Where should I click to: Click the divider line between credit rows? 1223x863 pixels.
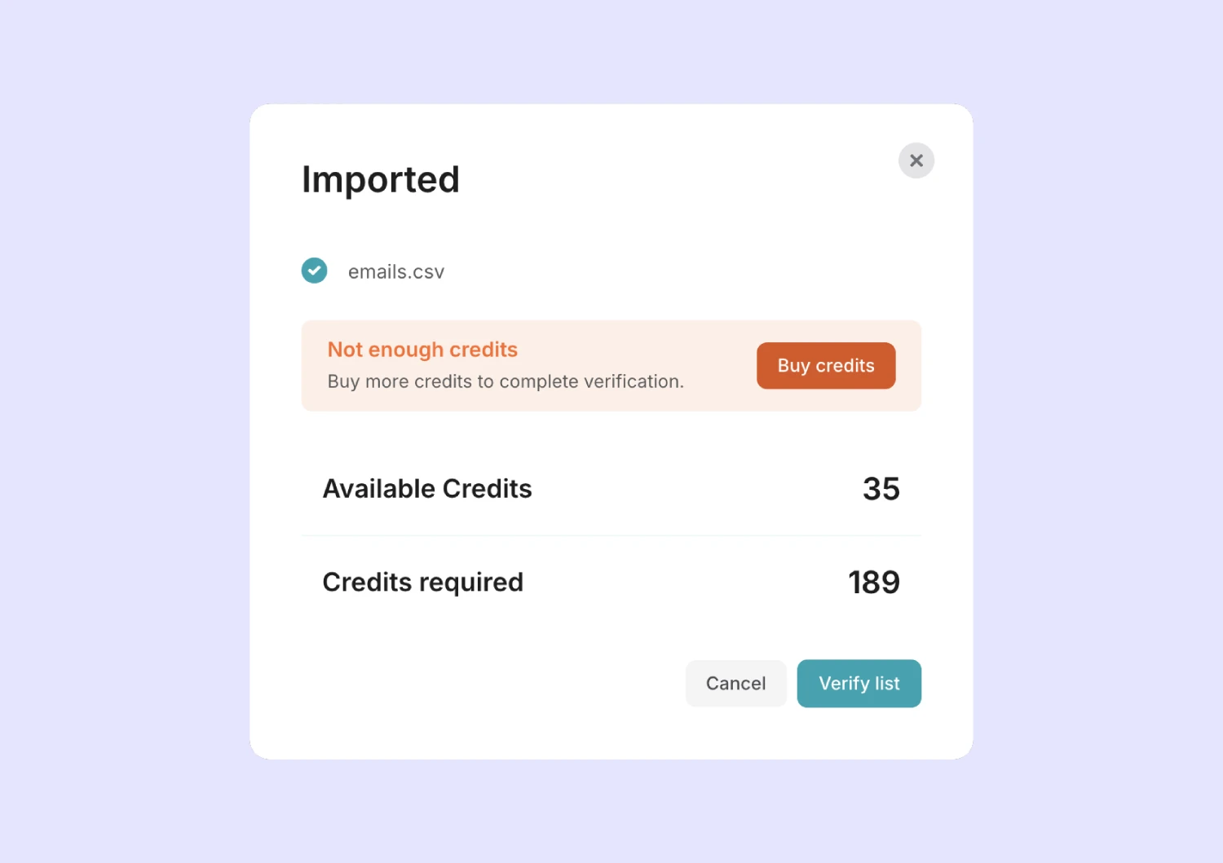(611, 535)
